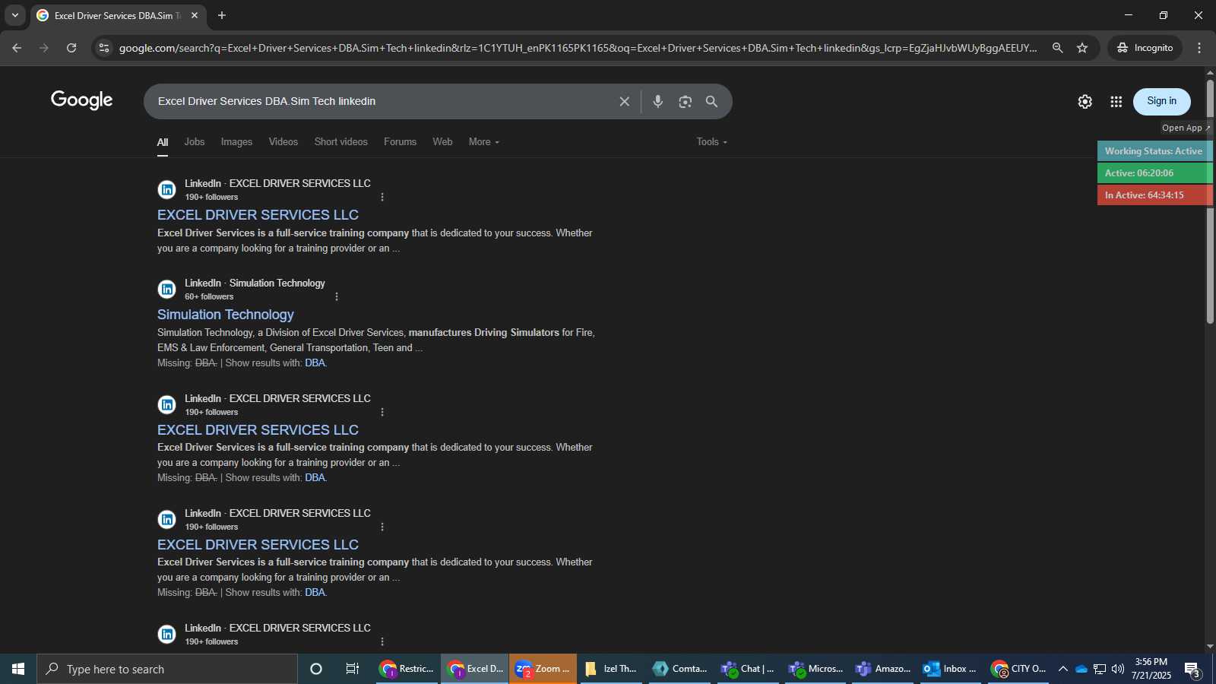The height and width of the screenshot is (684, 1216).
Task: Click the Working Status: Active bar
Action: coord(1154,151)
